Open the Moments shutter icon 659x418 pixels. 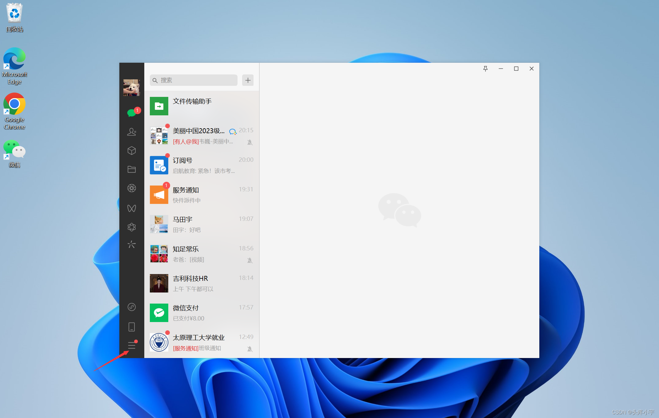[132, 188]
